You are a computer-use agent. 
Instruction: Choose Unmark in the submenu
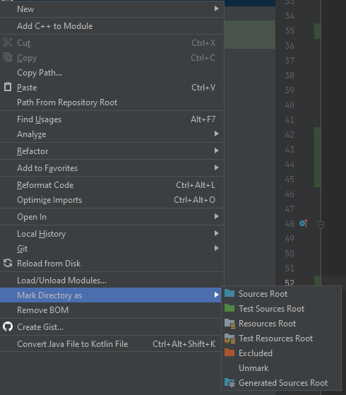pos(281,367)
